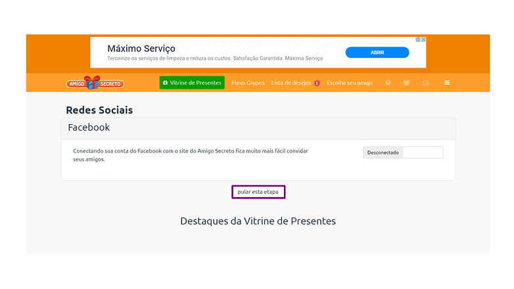Go to Meus Grupos

point(248,83)
